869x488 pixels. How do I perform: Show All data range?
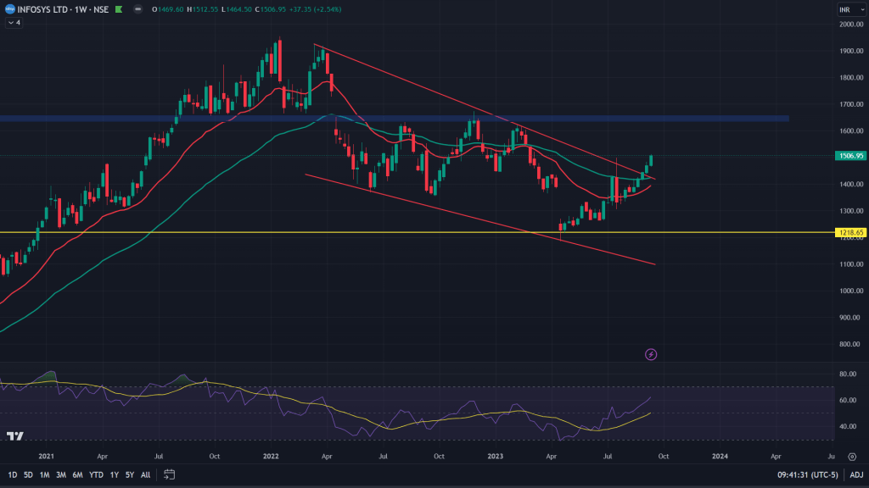pyautogui.click(x=145, y=474)
